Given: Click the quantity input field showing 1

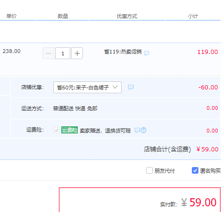Looking at the screenshot, I should point(63,53).
